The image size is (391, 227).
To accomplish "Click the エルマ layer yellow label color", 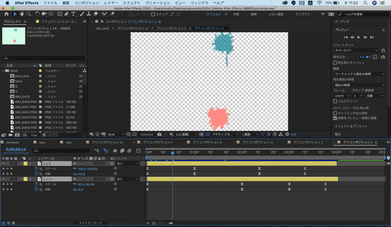I will [x=25, y=163].
